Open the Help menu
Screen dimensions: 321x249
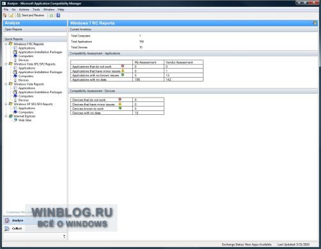pyautogui.click(x=61, y=10)
